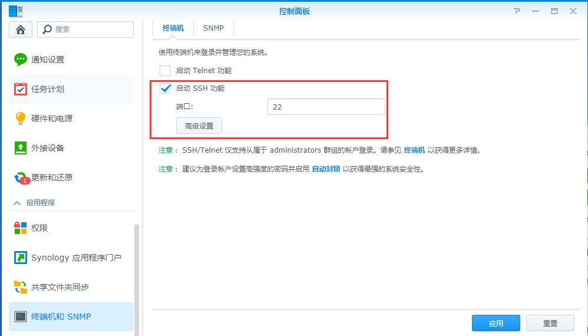Open 更新和还原 icon with badge
The image size is (588, 336).
click(21, 177)
